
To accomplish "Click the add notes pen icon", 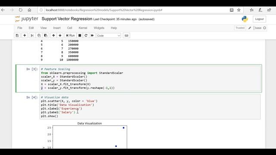I will pyautogui.click(x=260, y=10).
